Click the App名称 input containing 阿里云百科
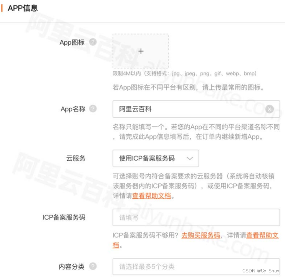Screen dimensions: 285x277 click(x=196, y=109)
